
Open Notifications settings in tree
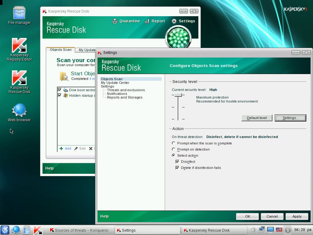117,94
